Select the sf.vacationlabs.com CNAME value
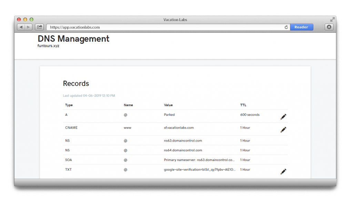 179,128
